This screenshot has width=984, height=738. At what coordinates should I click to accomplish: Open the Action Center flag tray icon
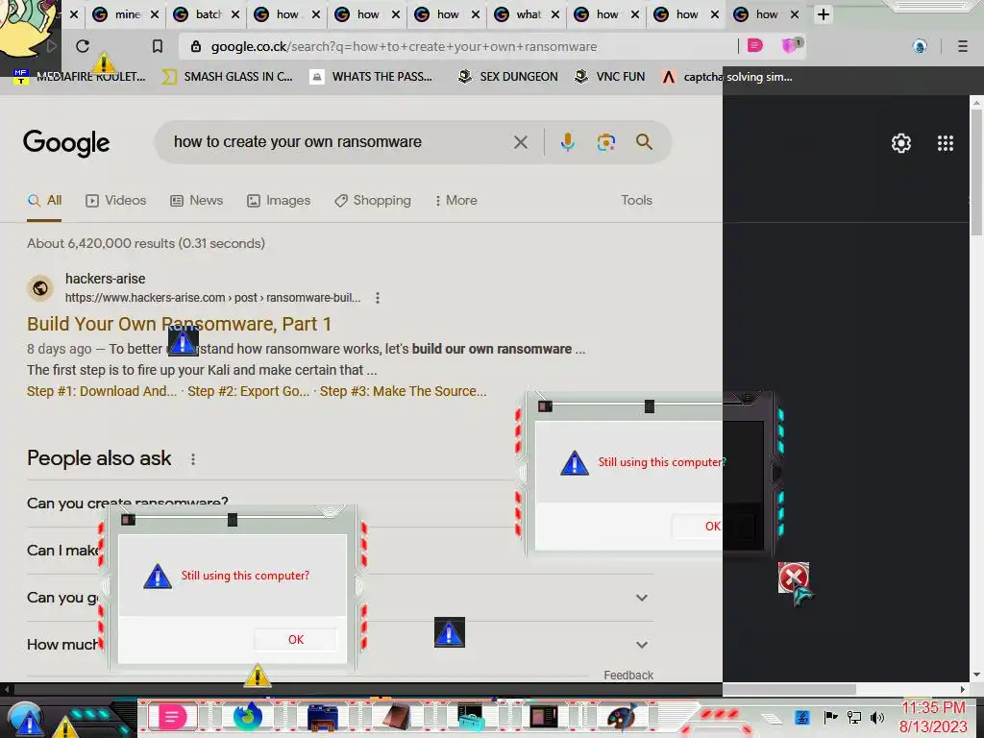tap(830, 717)
